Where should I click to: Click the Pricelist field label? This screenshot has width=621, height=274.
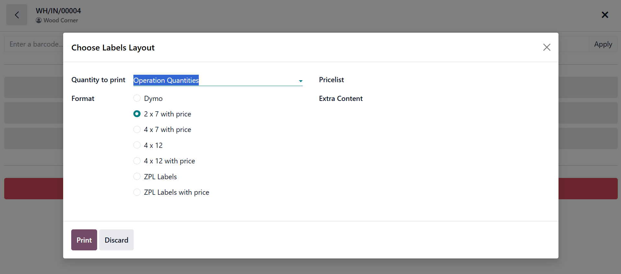pos(331,80)
